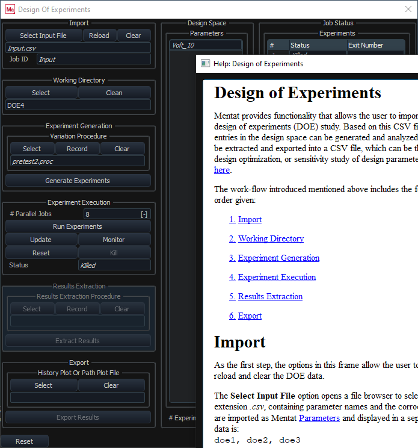Follow the Results Extraction help link
Viewport: 418px width, 448px height.
click(x=270, y=297)
